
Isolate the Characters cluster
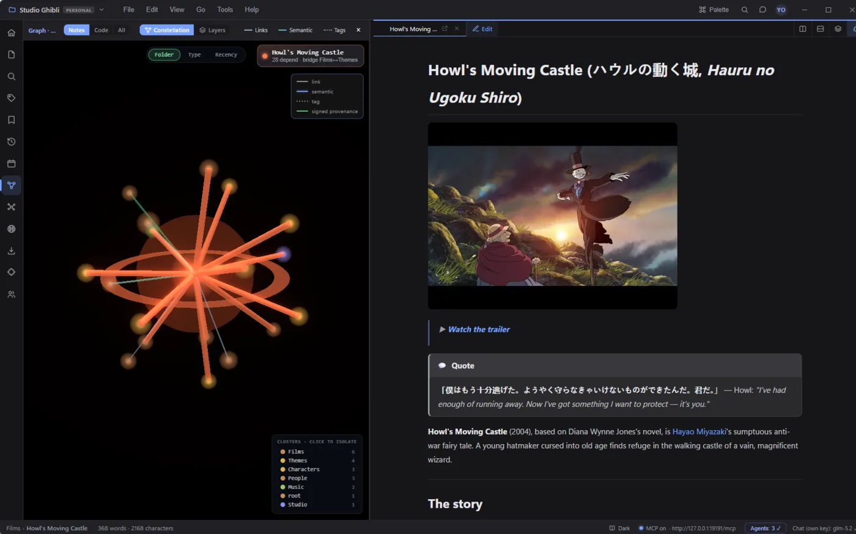click(x=317, y=469)
